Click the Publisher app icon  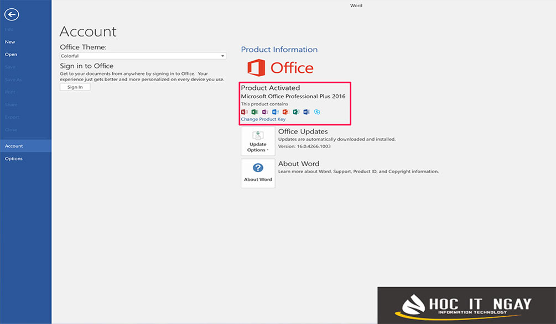click(x=296, y=112)
